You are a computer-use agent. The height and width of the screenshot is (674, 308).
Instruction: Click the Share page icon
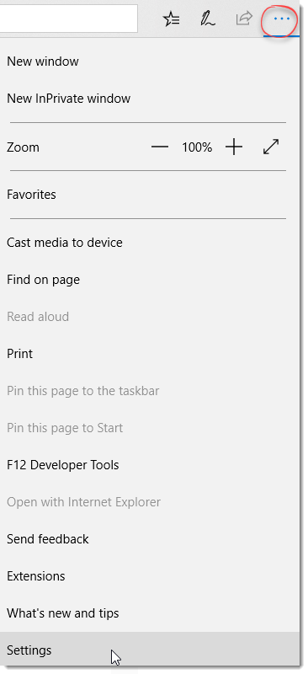pos(244,19)
